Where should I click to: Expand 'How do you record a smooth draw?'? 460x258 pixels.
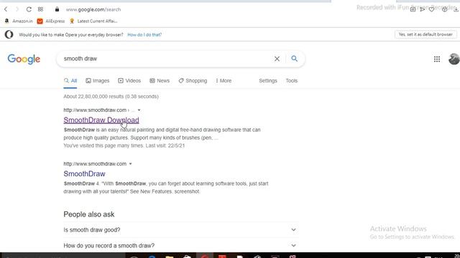[x=180, y=245]
